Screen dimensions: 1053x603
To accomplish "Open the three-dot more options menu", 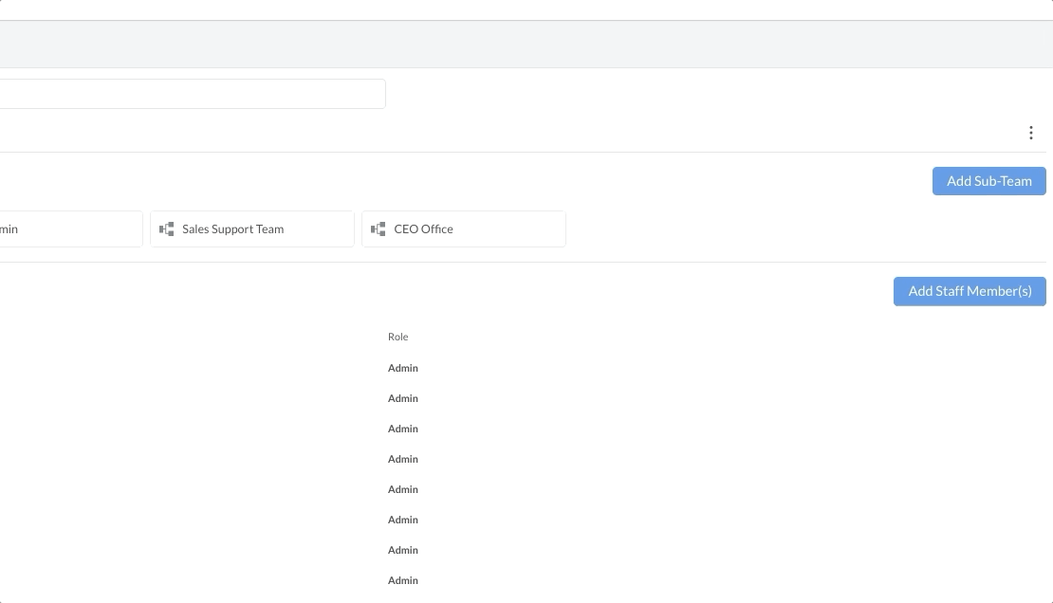I will click(x=1030, y=133).
